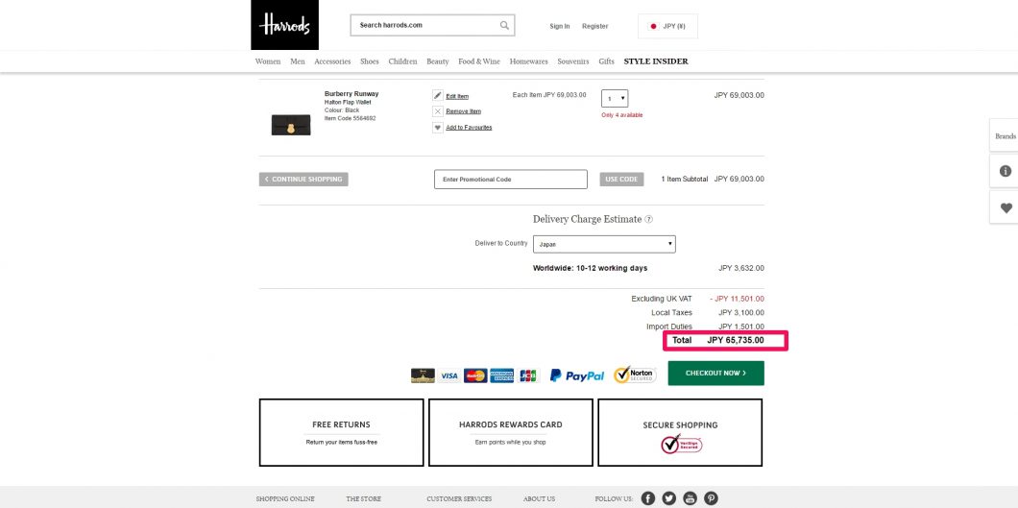The height and width of the screenshot is (508, 1018).
Task: Open the Children menu
Action: [402, 61]
